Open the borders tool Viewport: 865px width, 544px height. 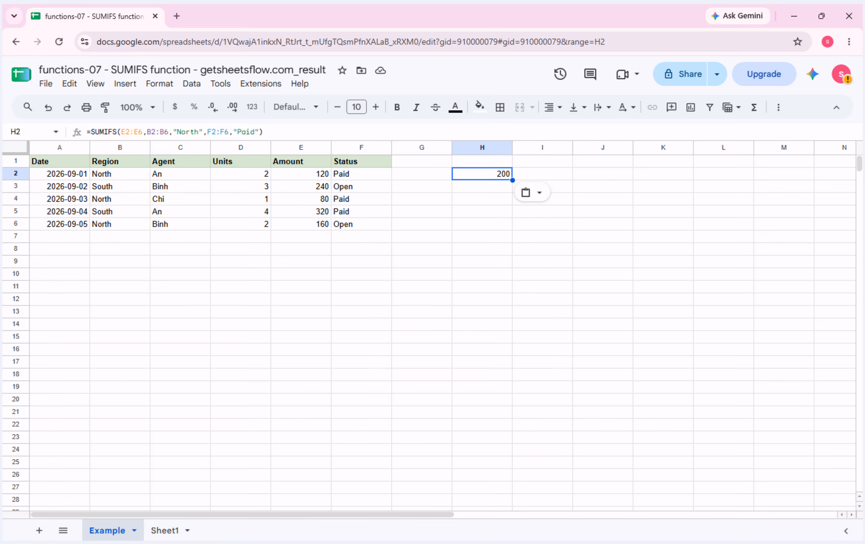[x=500, y=107]
